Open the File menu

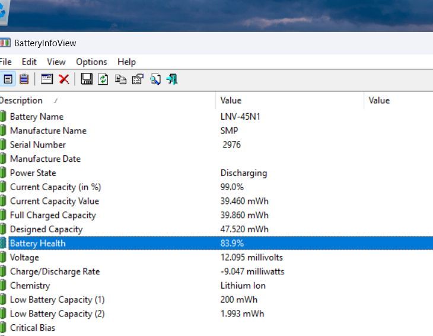(5, 62)
